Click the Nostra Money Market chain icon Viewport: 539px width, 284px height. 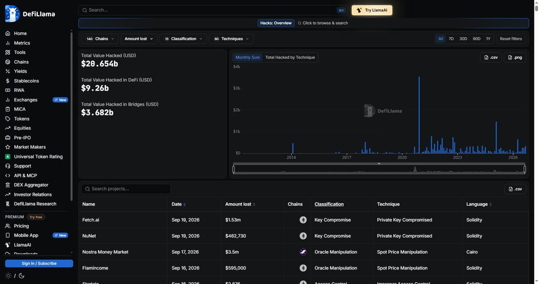pos(303,252)
